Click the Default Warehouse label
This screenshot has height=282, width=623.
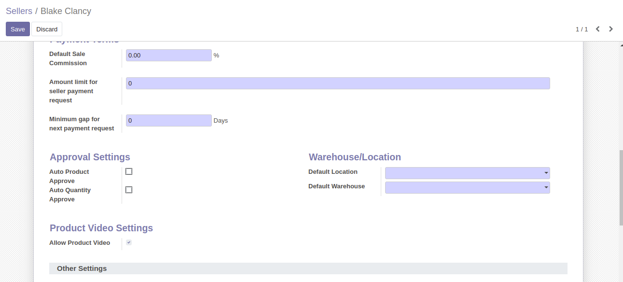click(x=336, y=186)
